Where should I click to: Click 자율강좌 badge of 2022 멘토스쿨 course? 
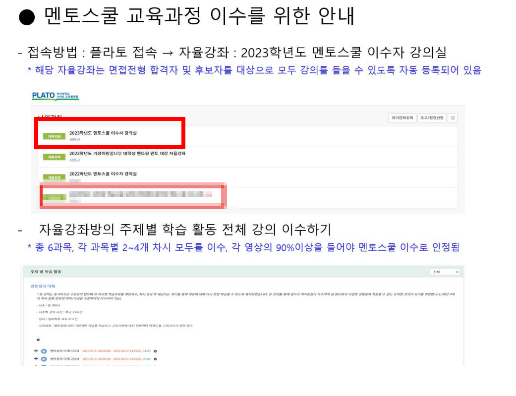click(55, 177)
